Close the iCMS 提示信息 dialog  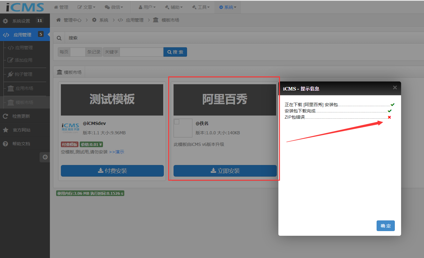pos(395,88)
